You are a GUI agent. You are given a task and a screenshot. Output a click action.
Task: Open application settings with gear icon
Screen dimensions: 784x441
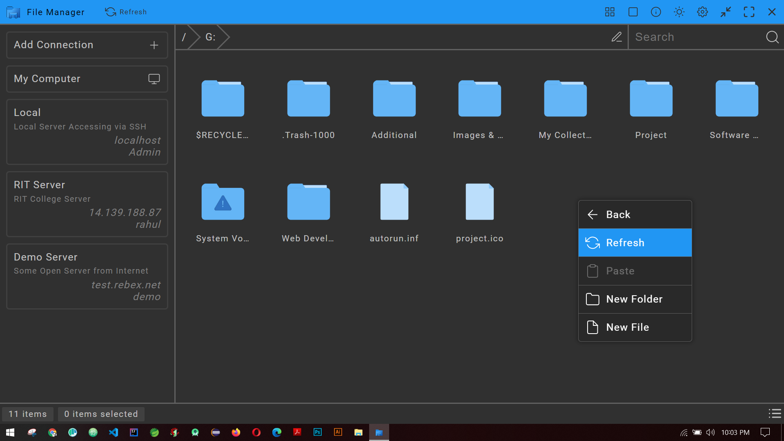702,12
